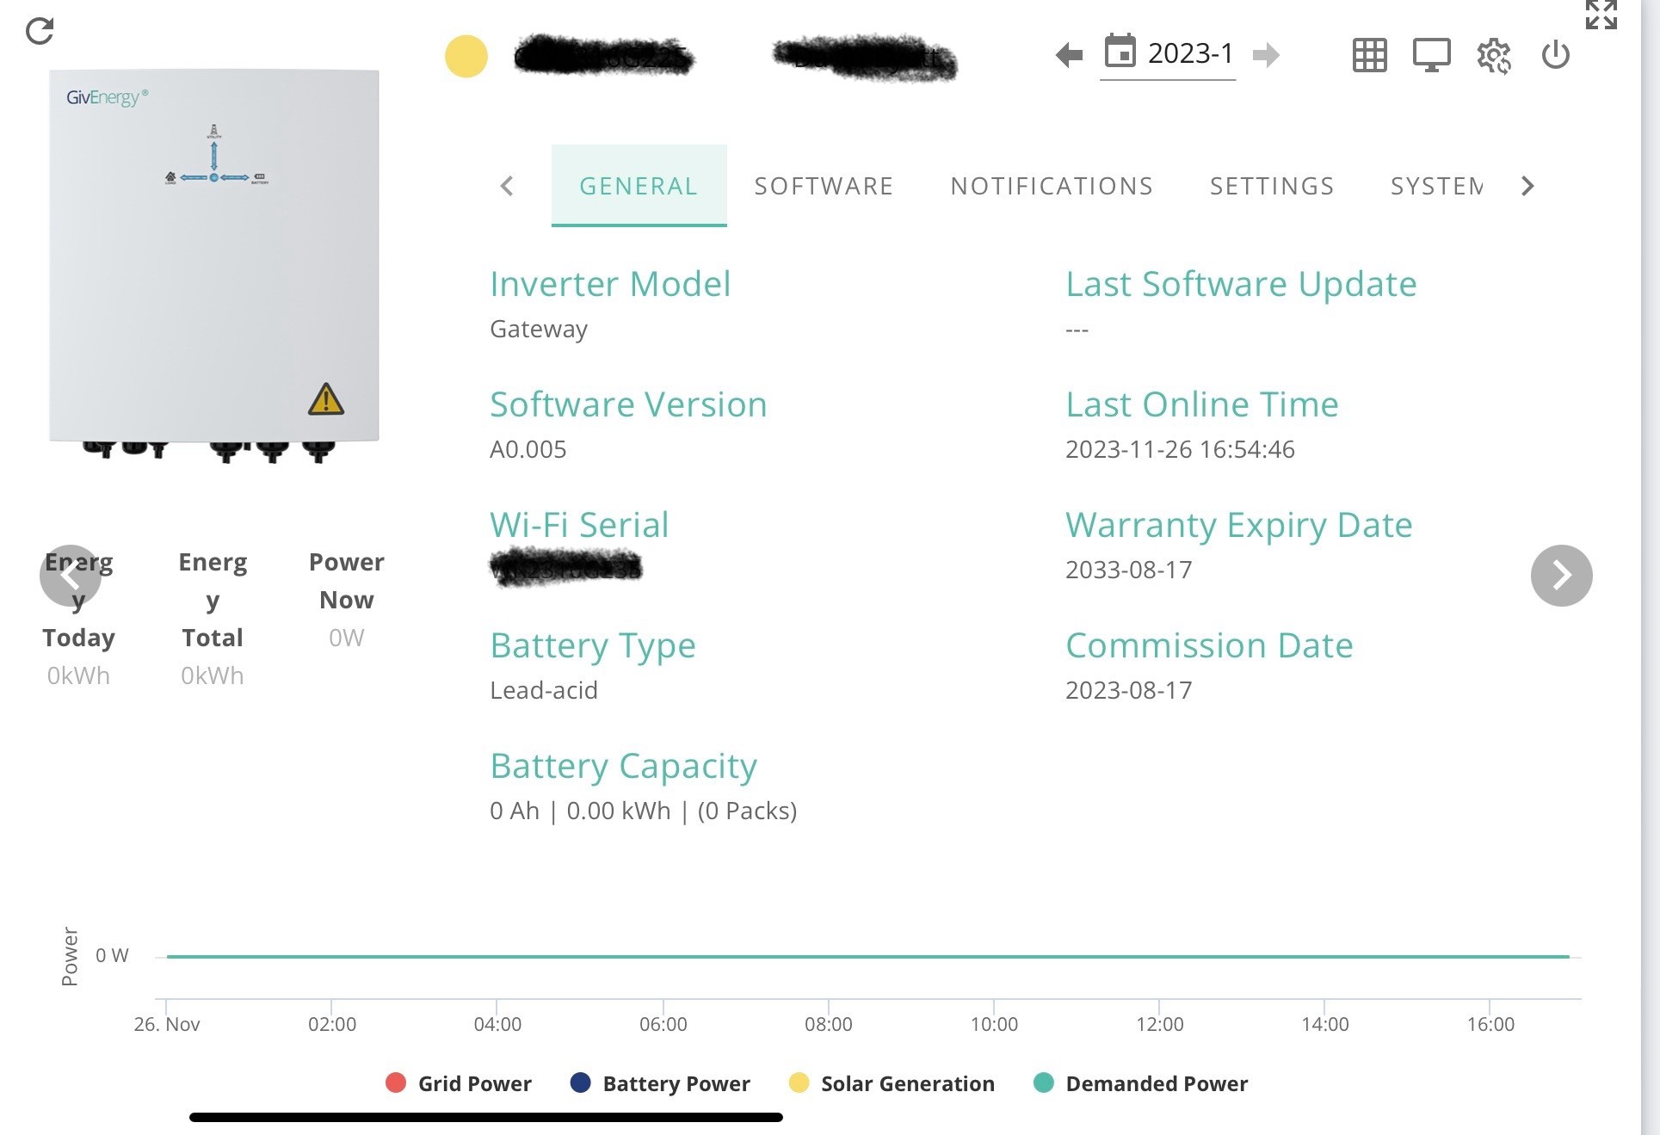Screen dimensions: 1660x1135
Task: Switch to the SOFTWARE tab
Action: click(x=824, y=186)
